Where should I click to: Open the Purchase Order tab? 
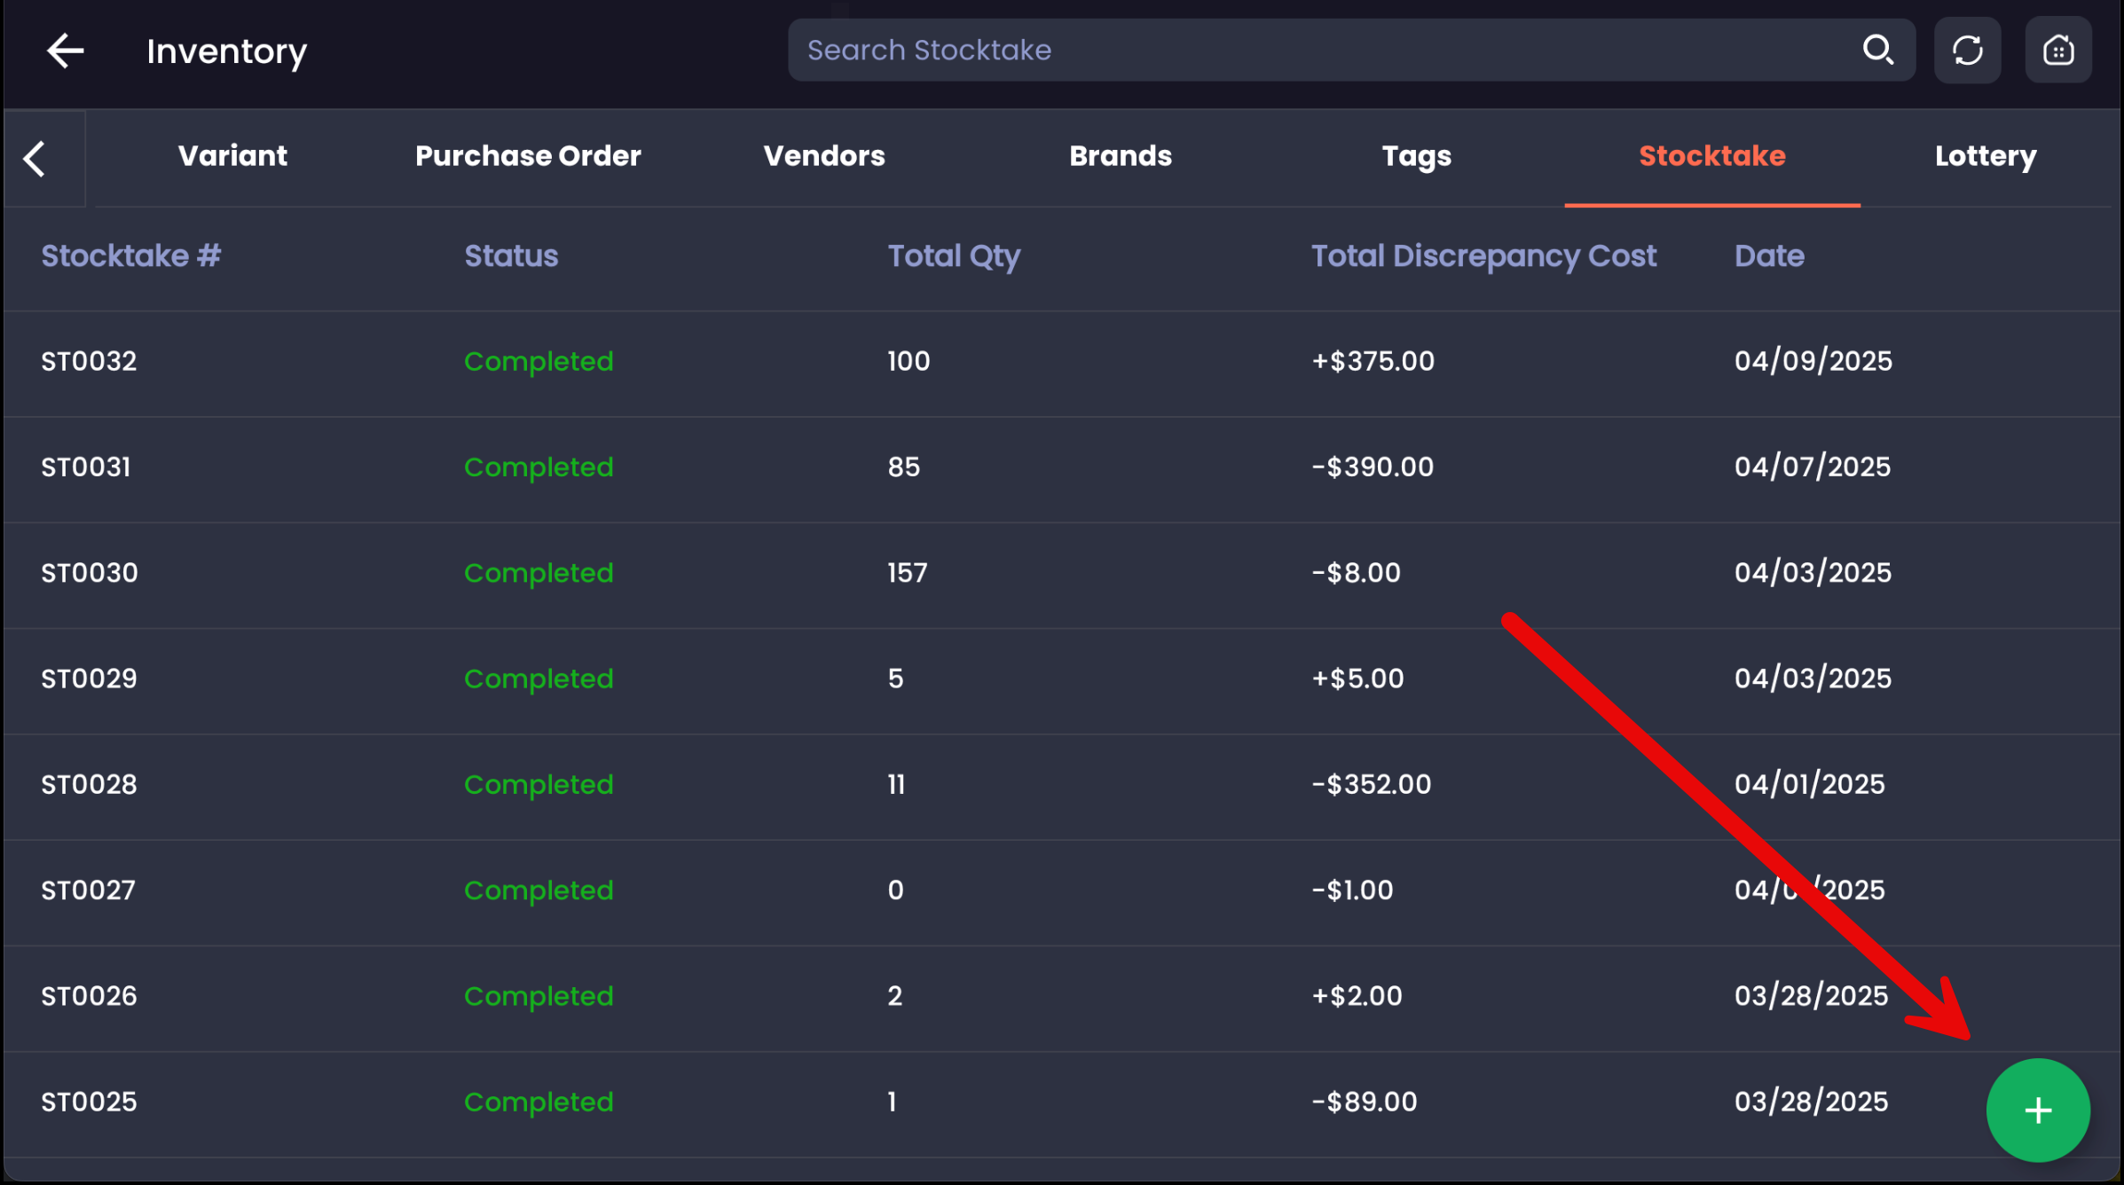(528, 156)
